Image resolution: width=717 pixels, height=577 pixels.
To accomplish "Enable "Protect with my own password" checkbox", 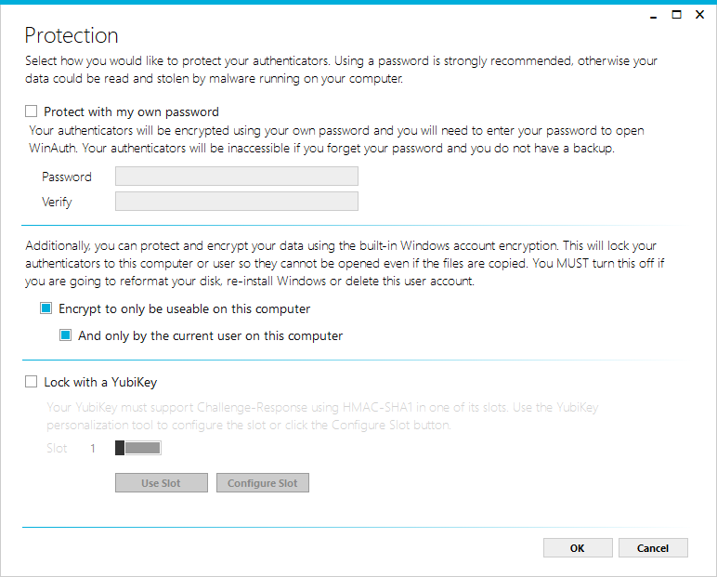I will click(x=32, y=111).
